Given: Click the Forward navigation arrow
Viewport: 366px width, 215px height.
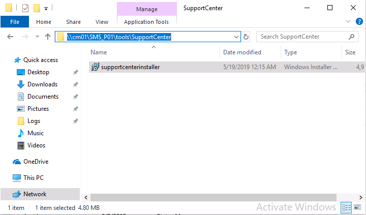Looking at the screenshot, I should tap(25, 37).
